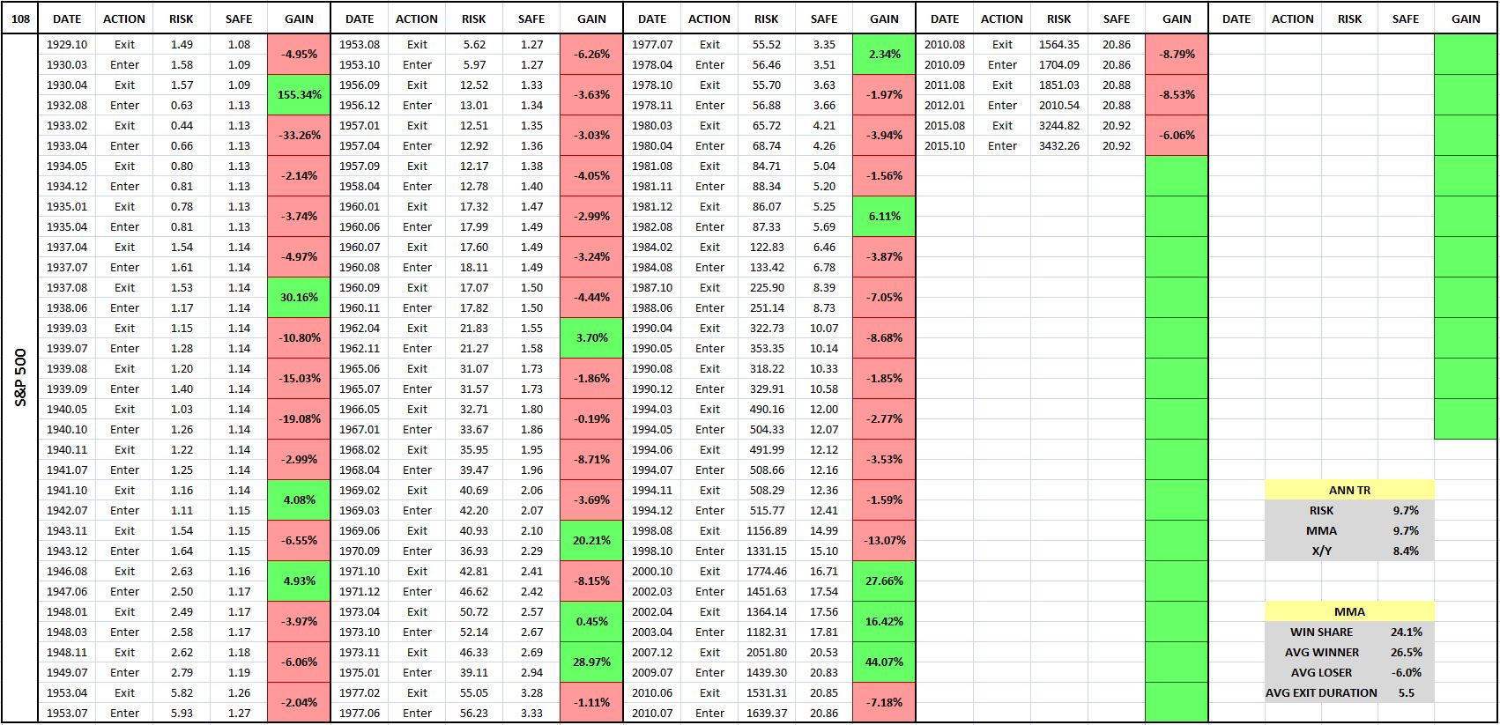The image size is (1500, 725).
Task: Click the AVG WINNER value 26.5%
Action: [x=1406, y=652]
